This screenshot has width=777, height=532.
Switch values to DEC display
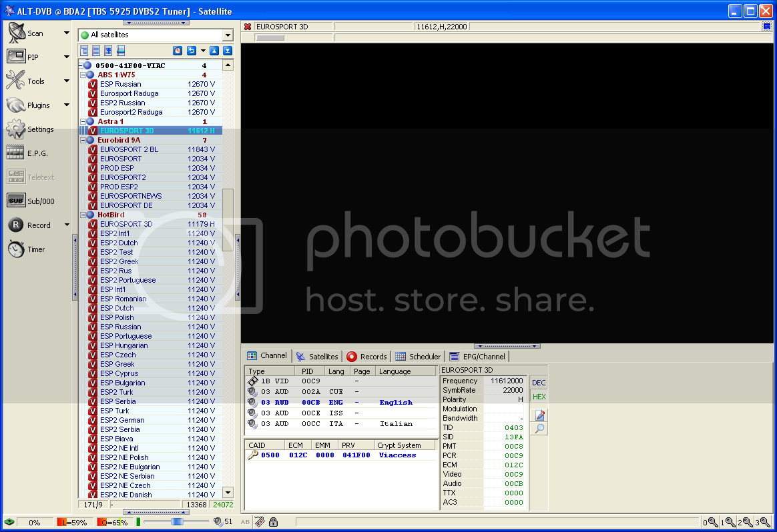click(x=539, y=383)
